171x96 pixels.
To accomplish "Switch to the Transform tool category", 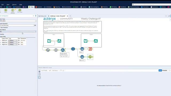I will (39, 7).
